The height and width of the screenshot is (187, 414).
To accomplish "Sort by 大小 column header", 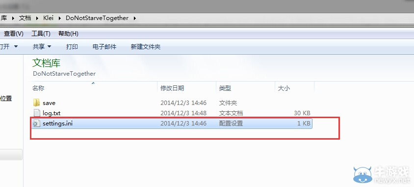I will coord(284,88).
